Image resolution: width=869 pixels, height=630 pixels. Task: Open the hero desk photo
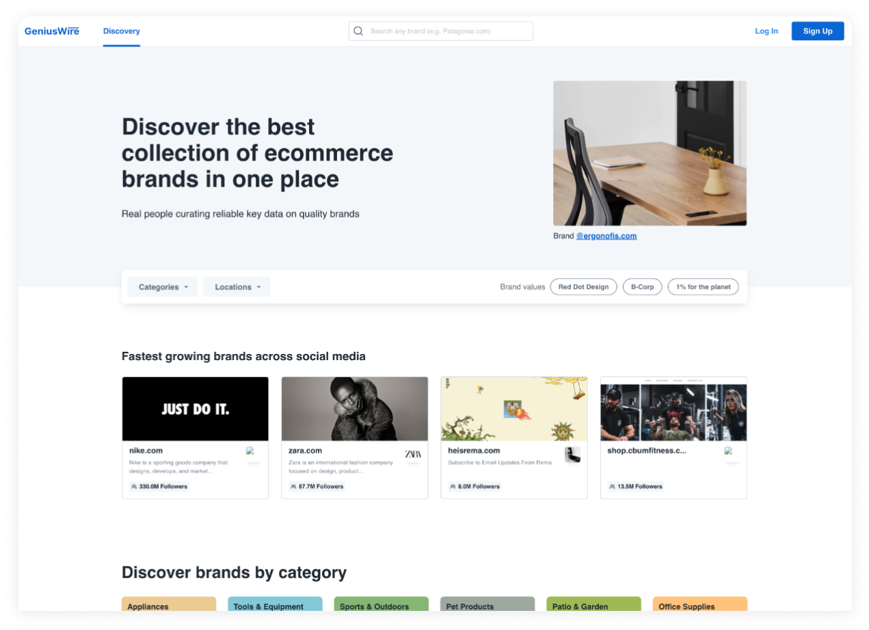pyautogui.click(x=650, y=153)
